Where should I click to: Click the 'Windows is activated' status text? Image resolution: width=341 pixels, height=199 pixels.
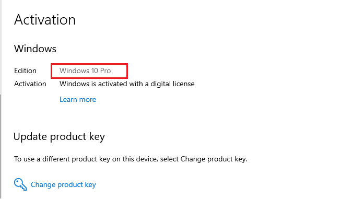(x=127, y=84)
